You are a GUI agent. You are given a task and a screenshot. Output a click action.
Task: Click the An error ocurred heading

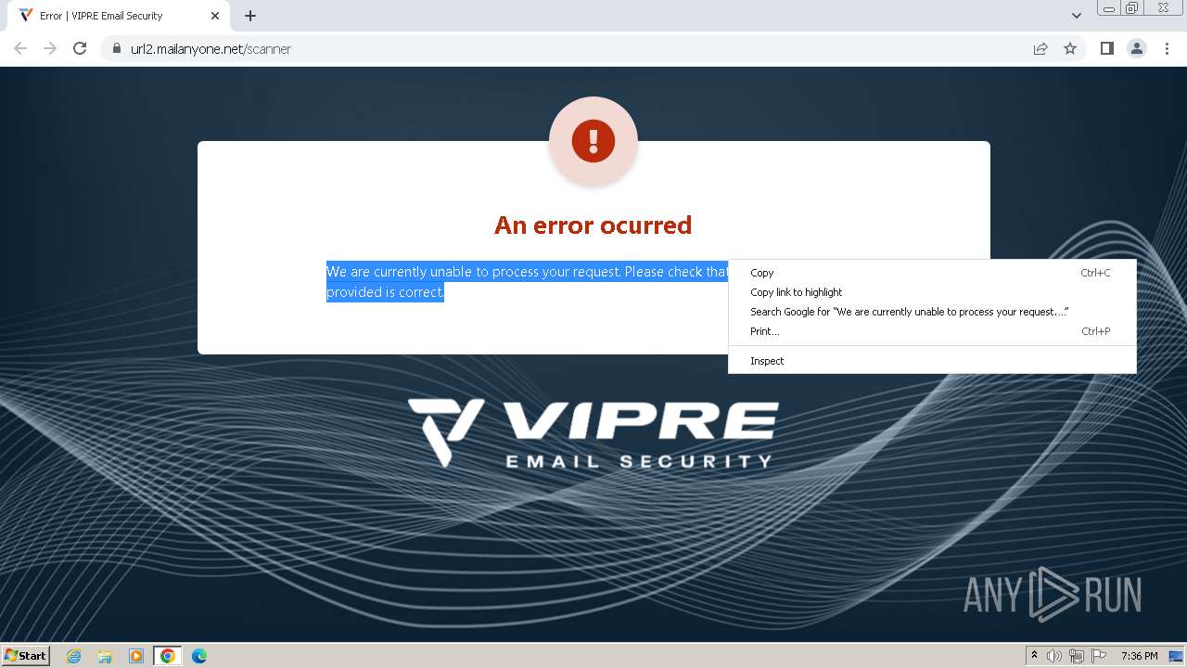(593, 225)
